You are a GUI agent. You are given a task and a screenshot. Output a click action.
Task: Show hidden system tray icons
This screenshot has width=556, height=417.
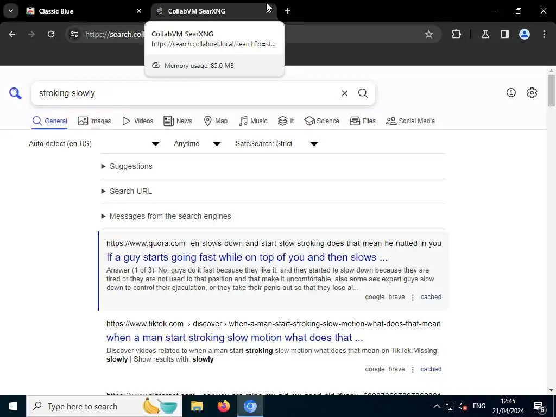pyautogui.click(x=437, y=406)
